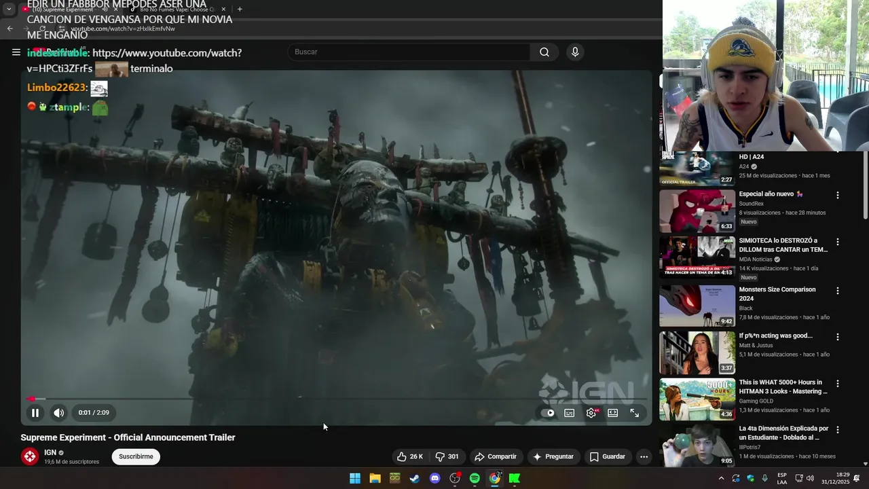869x489 pixels.
Task: Click the Buscar search field
Action: [409, 52]
